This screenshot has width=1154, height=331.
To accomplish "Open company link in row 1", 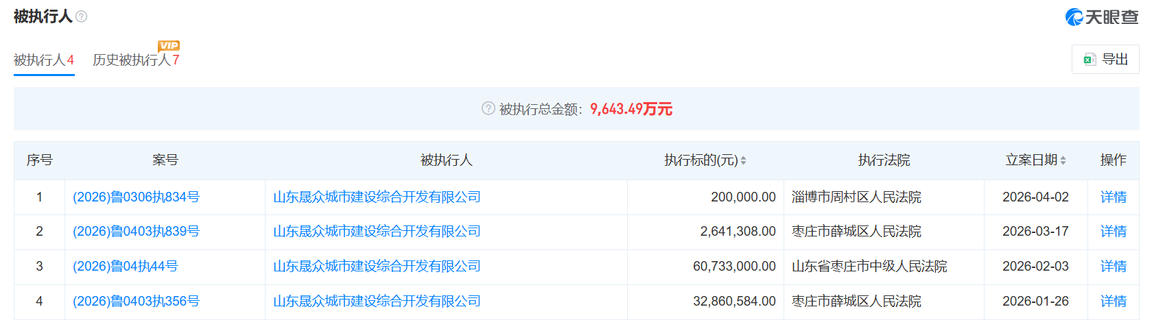I will pyautogui.click(x=377, y=197).
